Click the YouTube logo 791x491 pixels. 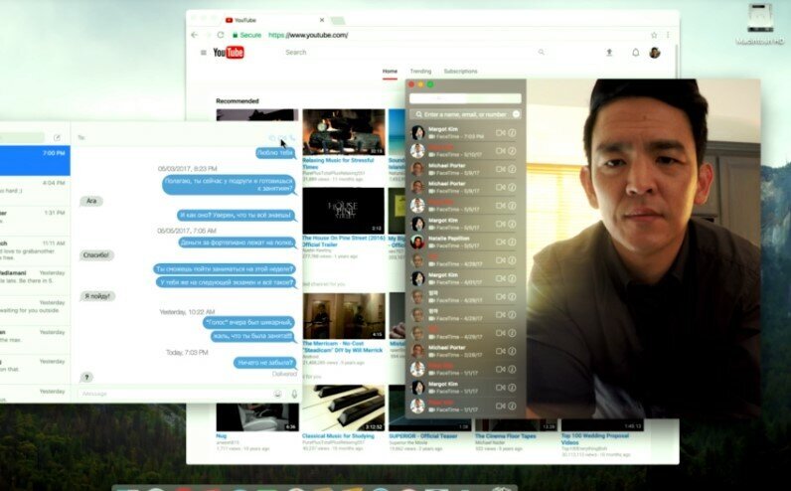click(x=229, y=53)
